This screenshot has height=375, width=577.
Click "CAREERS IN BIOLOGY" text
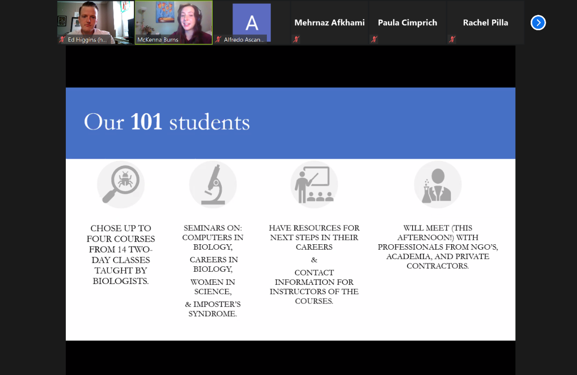point(213,265)
